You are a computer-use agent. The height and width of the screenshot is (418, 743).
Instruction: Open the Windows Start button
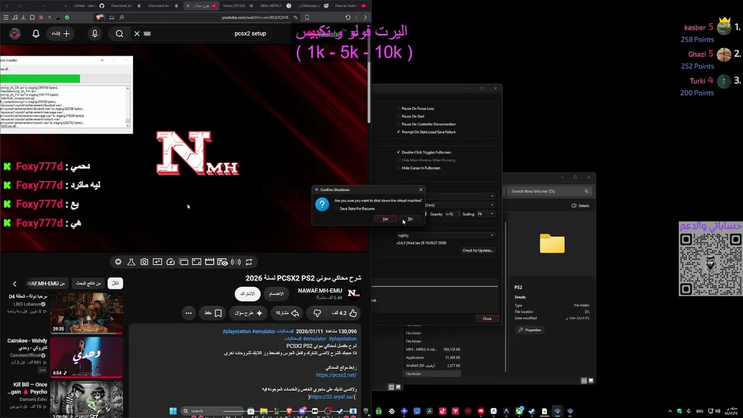(173, 411)
